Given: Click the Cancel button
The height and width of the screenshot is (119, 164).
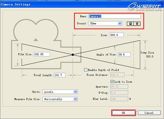Looking at the screenshot, I should (x=149, y=113).
